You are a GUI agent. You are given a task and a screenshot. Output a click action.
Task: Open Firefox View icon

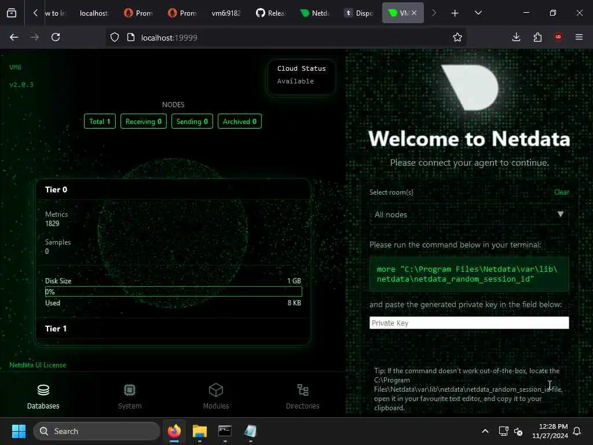(12, 13)
